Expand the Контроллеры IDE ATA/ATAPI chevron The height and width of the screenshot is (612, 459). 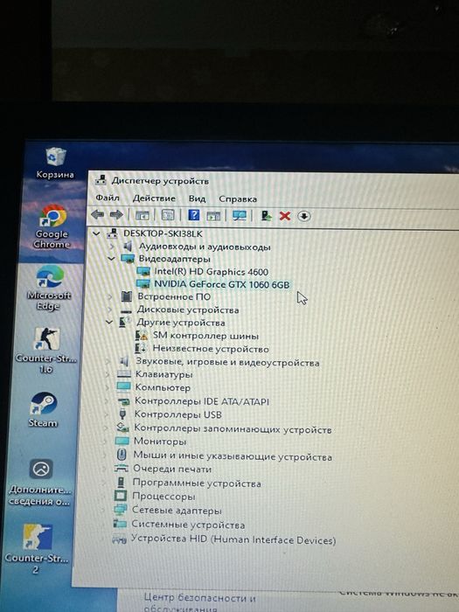106,401
